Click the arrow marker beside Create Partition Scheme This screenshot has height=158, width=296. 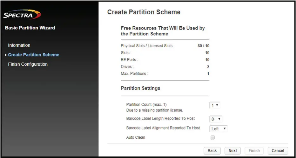point(6,55)
